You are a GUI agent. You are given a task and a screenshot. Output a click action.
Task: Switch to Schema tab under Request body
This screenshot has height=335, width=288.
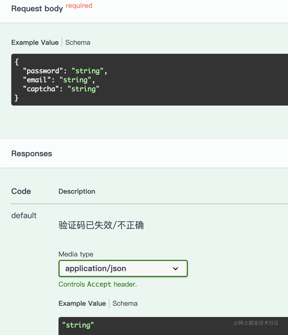tap(78, 43)
